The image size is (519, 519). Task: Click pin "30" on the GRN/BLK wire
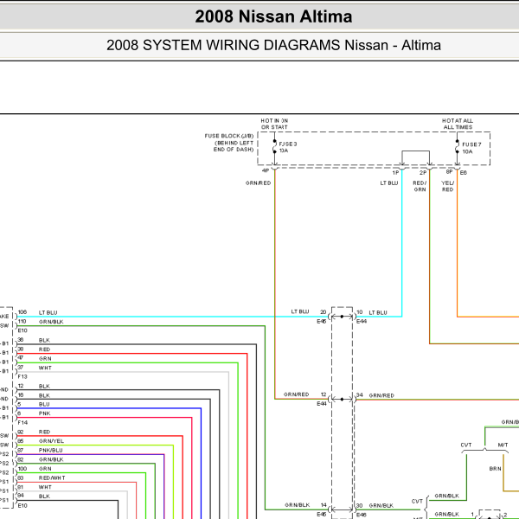click(x=360, y=505)
